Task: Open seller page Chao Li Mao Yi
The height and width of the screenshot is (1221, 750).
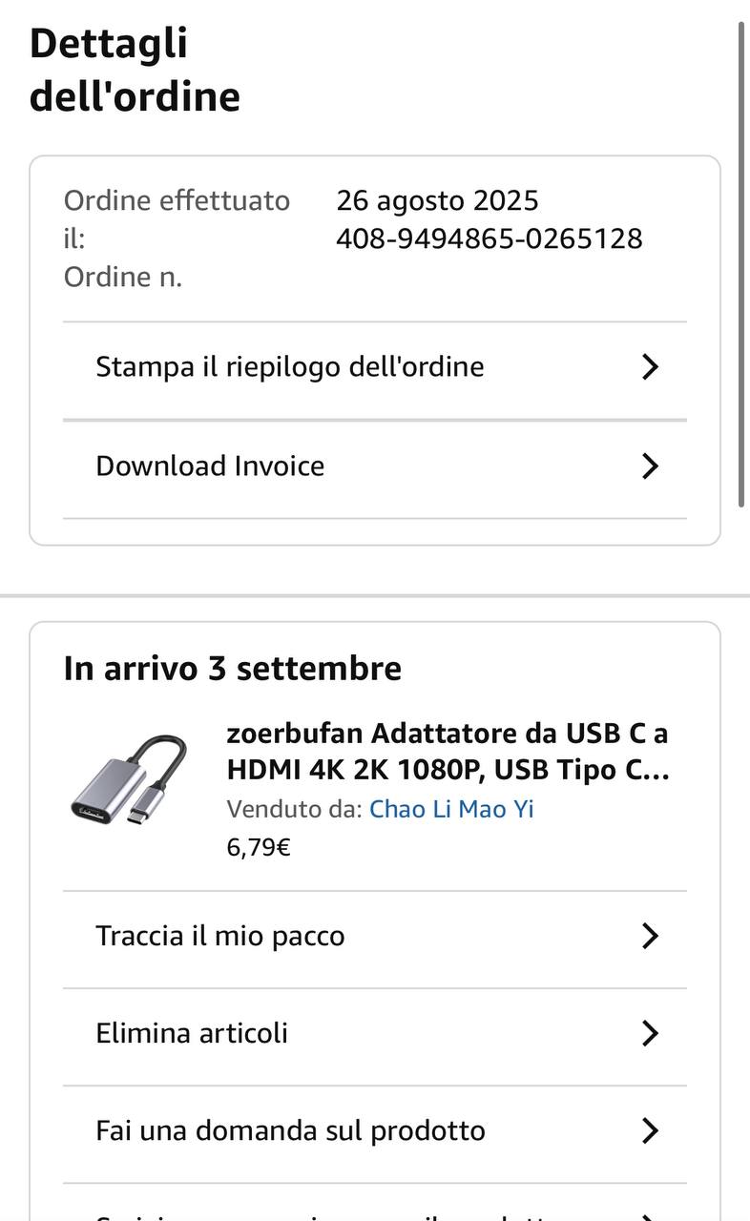Action: point(451,809)
